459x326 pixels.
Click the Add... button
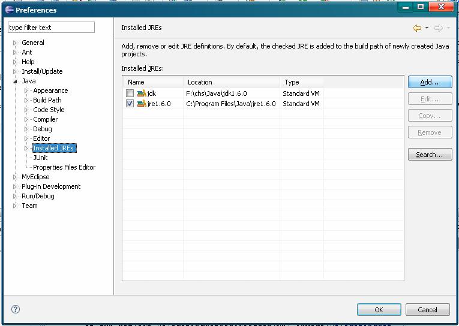point(430,82)
